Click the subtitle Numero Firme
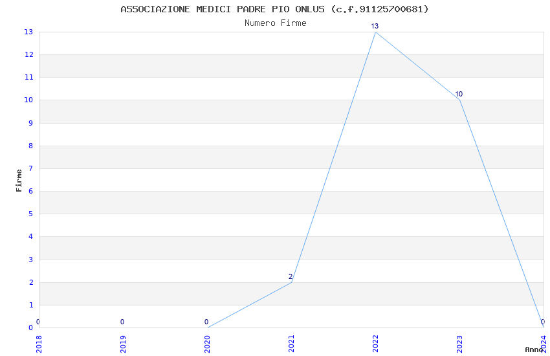 (x=276, y=23)
